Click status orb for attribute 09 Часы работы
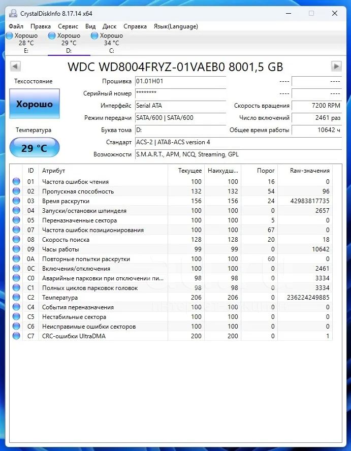The height and width of the screenshot is (451, 351). click(x=16, y=249)
